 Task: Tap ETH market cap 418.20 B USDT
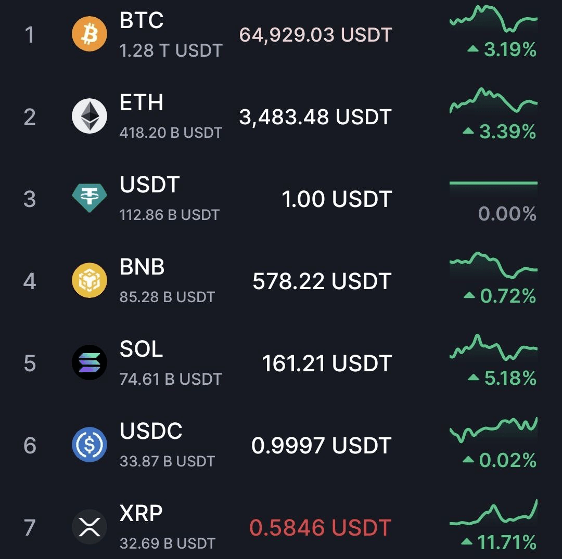pos(171,133)
